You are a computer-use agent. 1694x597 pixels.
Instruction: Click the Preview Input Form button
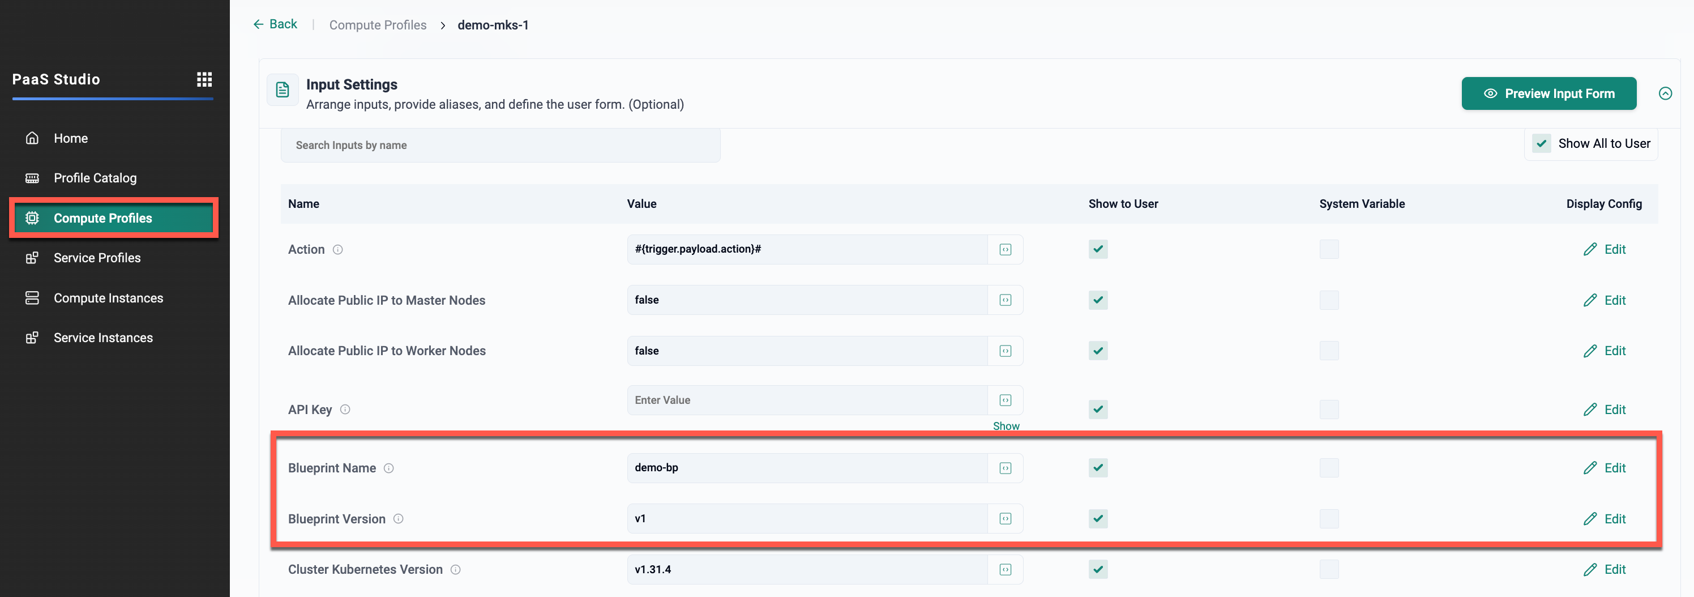tap(1548, 93)
